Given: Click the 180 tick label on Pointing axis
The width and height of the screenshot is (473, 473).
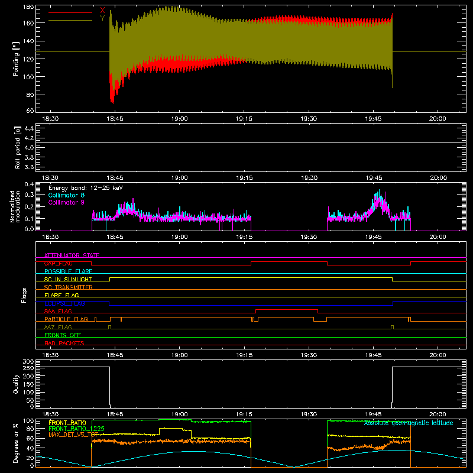Looking at the screenshot, I should tap(28, 7).
